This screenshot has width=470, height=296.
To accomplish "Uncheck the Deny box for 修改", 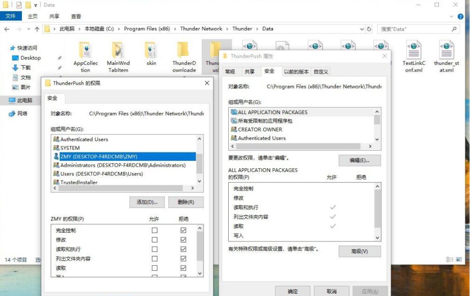I will pos(184,240).
